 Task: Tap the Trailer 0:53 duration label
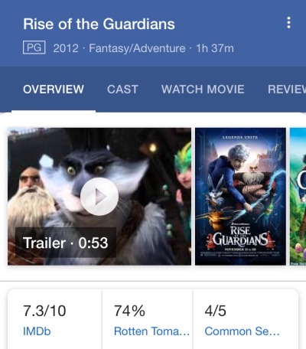point(66,243)
